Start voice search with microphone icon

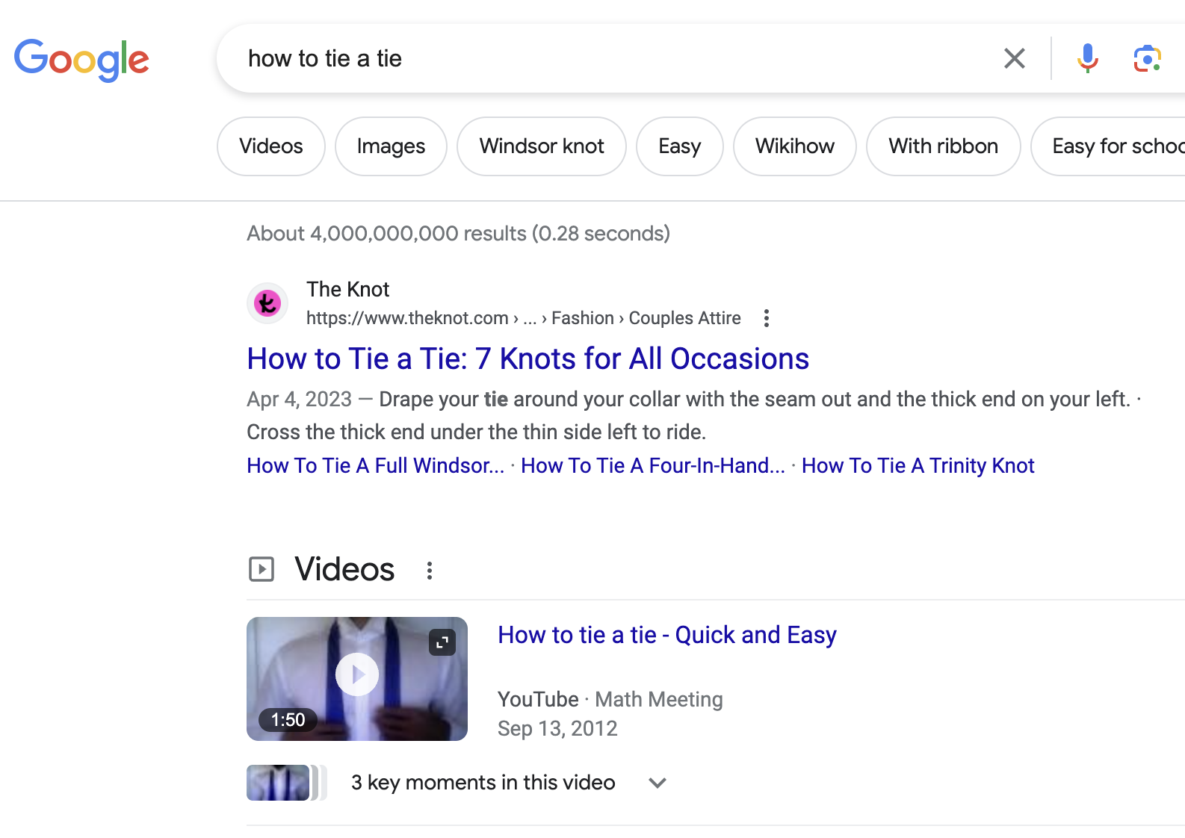pos(1087,58)
